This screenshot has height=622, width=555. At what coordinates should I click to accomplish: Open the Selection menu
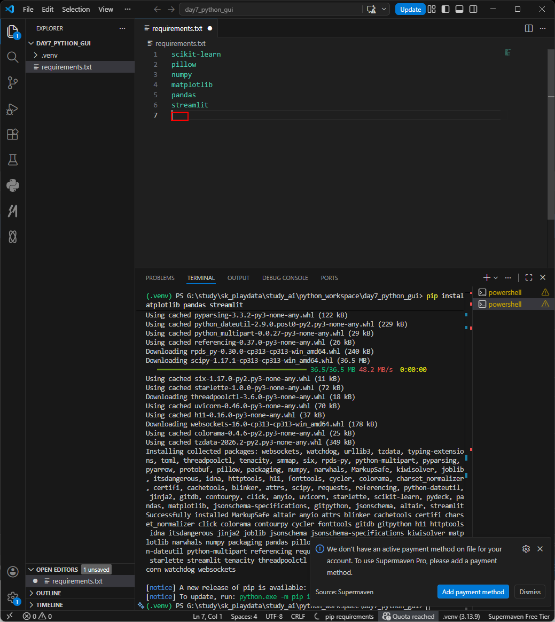(76, 9)
